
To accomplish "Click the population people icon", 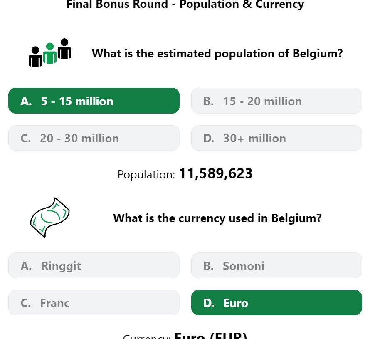I will click(50, 53).
